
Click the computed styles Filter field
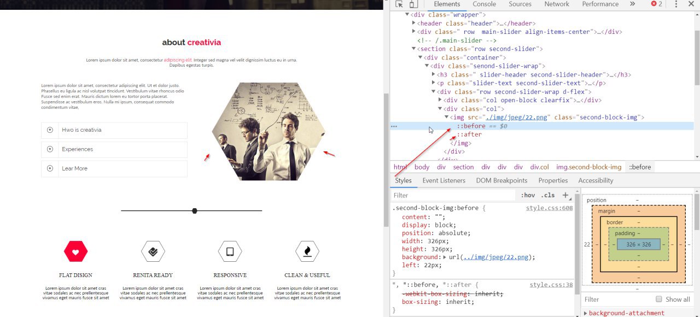(x=617, y=299)
